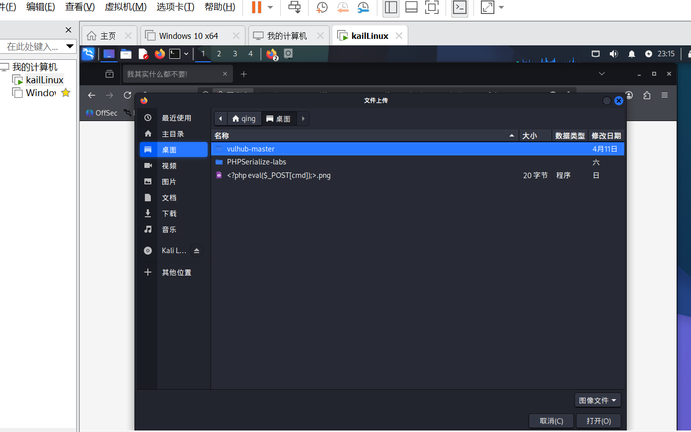Viewport: 691px width, 432px height.
Task: Open 其他位置 in the file dialog sidebar
Action: coord(174,272)
